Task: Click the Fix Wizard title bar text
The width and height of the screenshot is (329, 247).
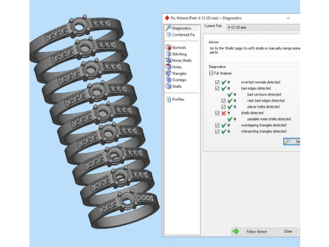Action: point(206,18)
